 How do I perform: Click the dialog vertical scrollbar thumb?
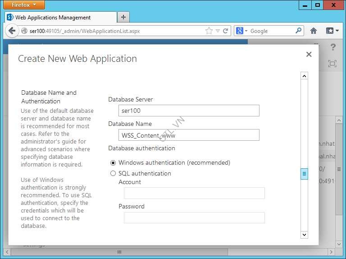pos(304,173)
